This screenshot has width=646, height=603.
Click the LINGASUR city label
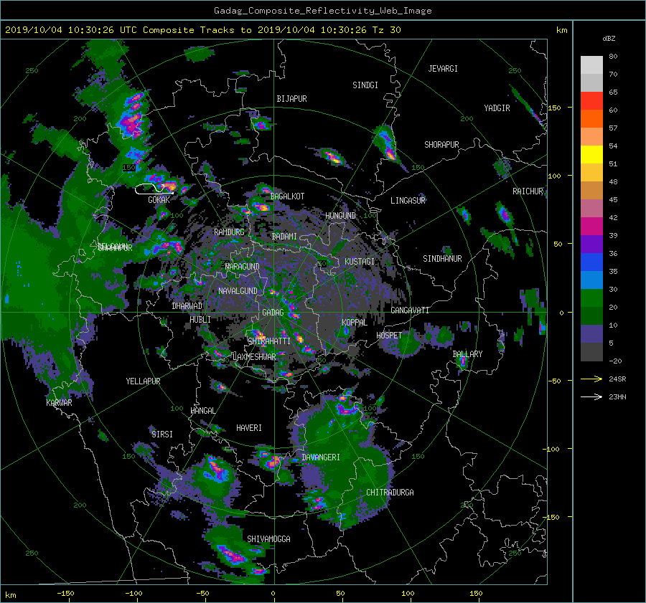[x=408, y=201]
